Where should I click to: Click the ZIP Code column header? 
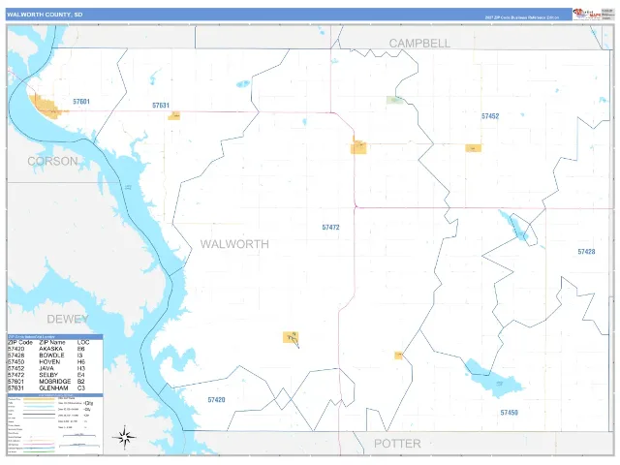pyautogui.click(x=20, y=342)
